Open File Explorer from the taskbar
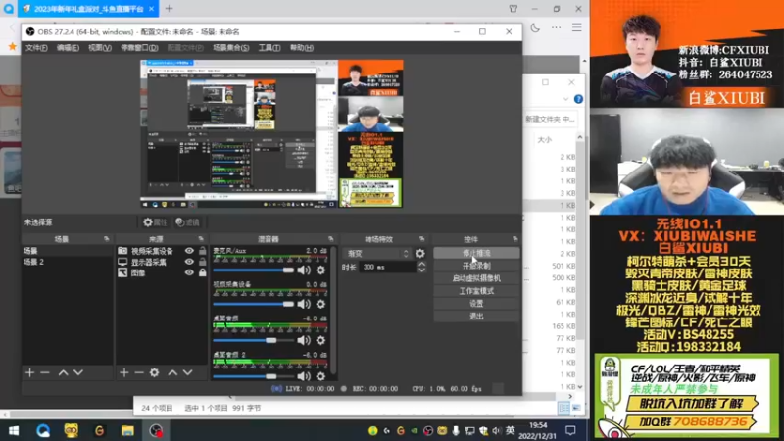The width and height of the screenshot is (784, 441). (x=127, y=430)
